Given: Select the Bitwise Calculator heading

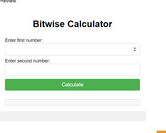Looking at the screenshot, I should click(x=72, y=24).
